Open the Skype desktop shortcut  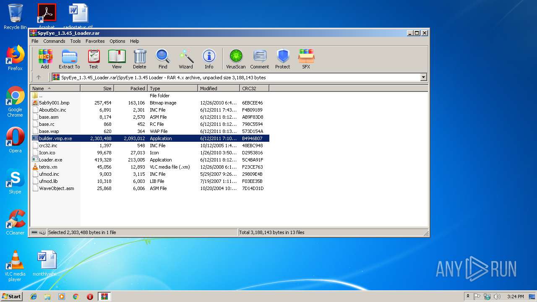pyautogui.click(x=15, y=181)
